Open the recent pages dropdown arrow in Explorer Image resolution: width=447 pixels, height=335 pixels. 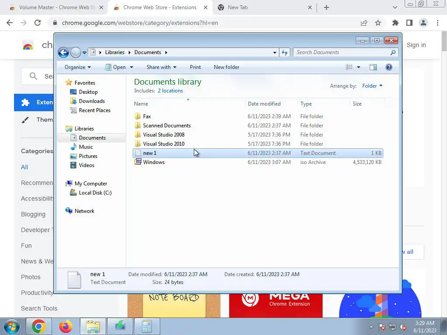[x=84, y=53]
